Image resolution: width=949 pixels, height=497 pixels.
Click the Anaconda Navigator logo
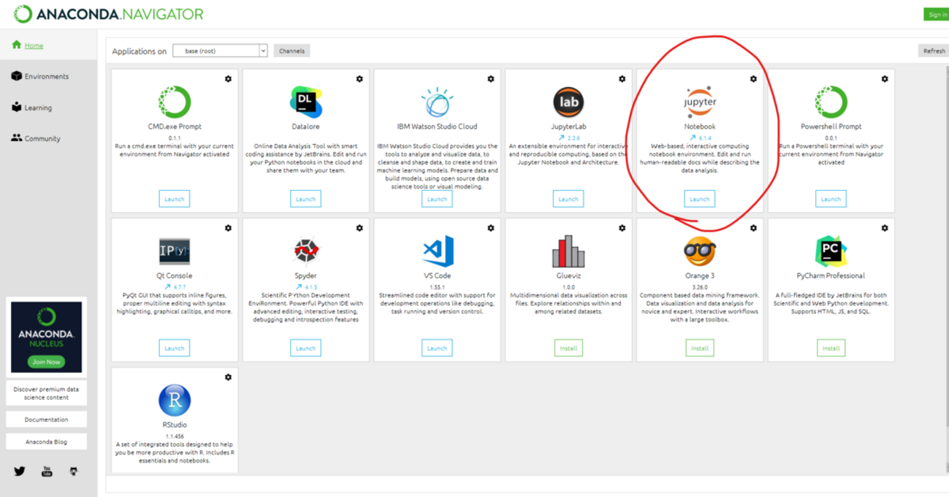click(109, 14)
